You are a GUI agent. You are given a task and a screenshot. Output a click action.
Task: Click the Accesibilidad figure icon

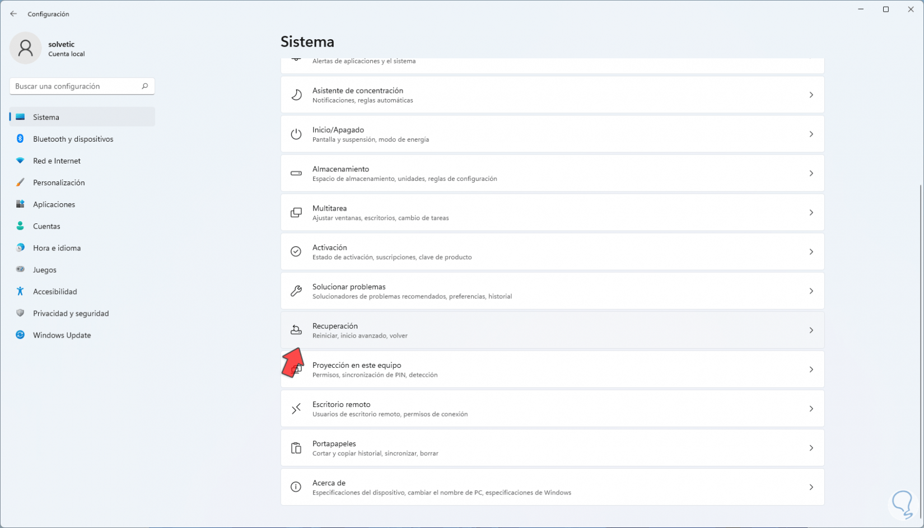tap(20, 291)
